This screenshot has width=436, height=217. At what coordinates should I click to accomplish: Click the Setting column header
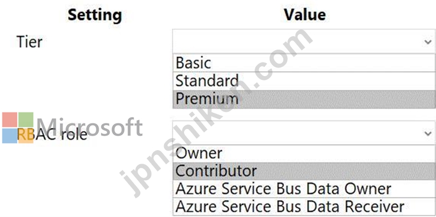pyautogui.click(x=95, y=15)
